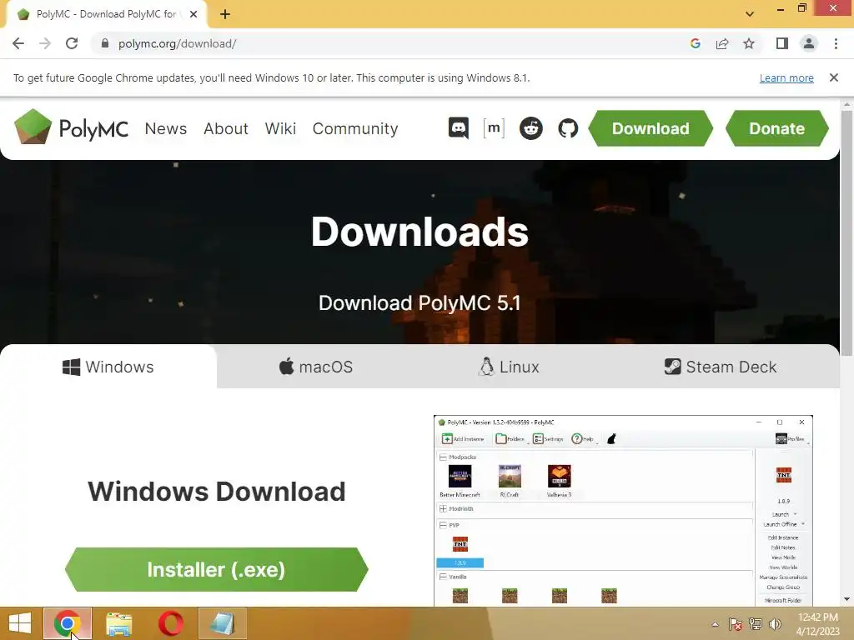Open the network tray icon
Image resolution: width=854 pixels, height=640 pixels.
(x=756, y=624)
